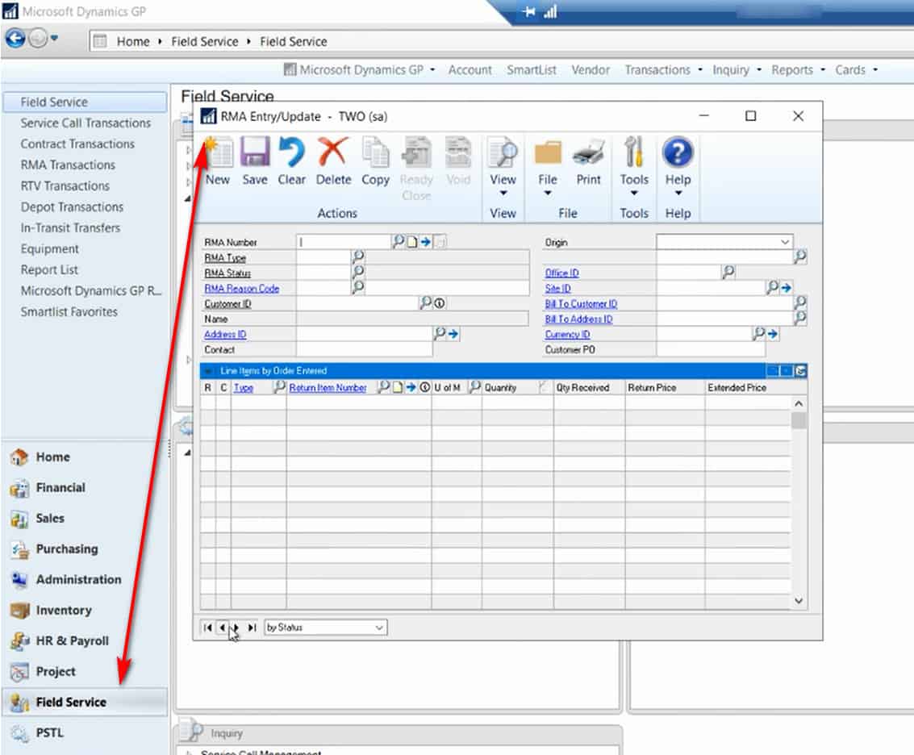The width and height of the screenshot is (914, 755).
Task: Open the Purchasing navigation pane
Action: [66, 549]
